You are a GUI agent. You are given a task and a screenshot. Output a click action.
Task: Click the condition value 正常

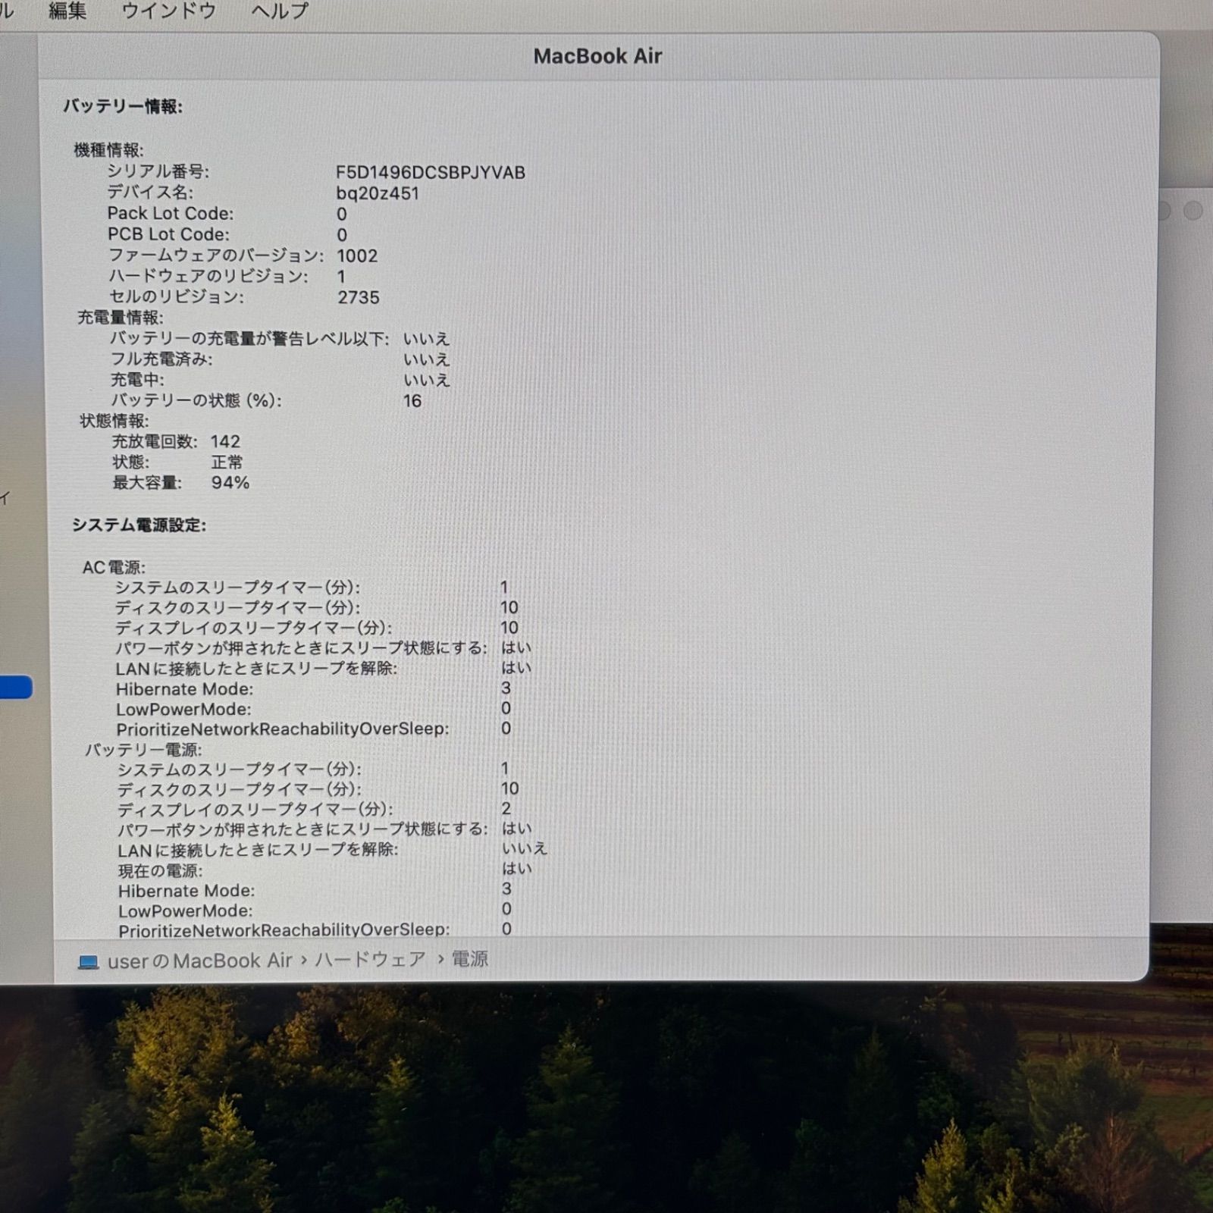point(227,462)
